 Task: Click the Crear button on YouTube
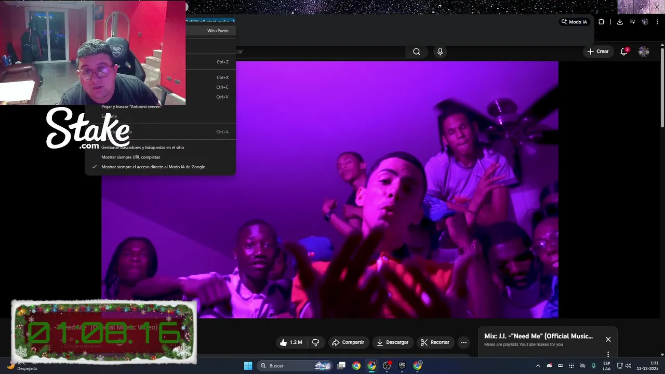[598, 51]
